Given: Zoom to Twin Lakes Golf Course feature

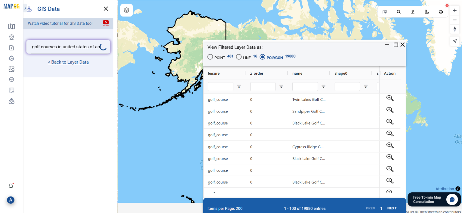Looking at the screenshot, I should click(x=390, y=98).
